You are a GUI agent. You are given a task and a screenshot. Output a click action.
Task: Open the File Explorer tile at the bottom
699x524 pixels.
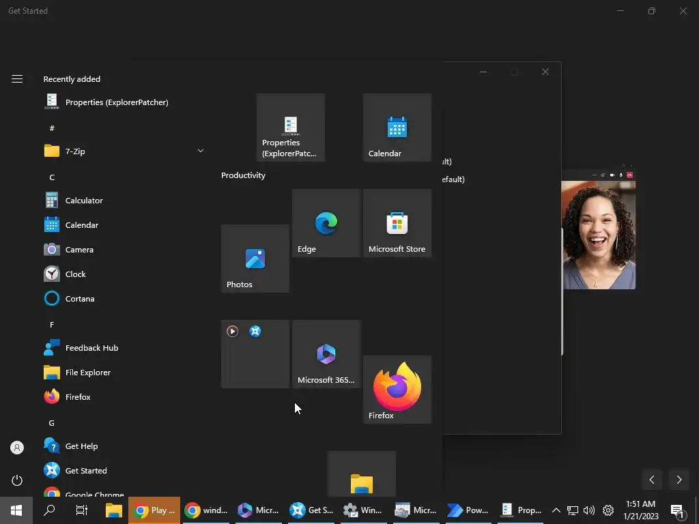pyautogui.click(x=362, y=474)
